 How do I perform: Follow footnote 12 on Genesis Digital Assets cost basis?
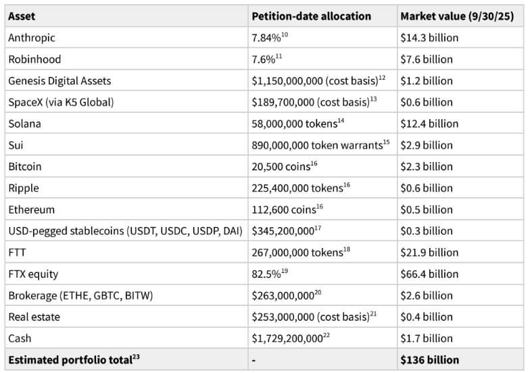click(x=382, y=78)
